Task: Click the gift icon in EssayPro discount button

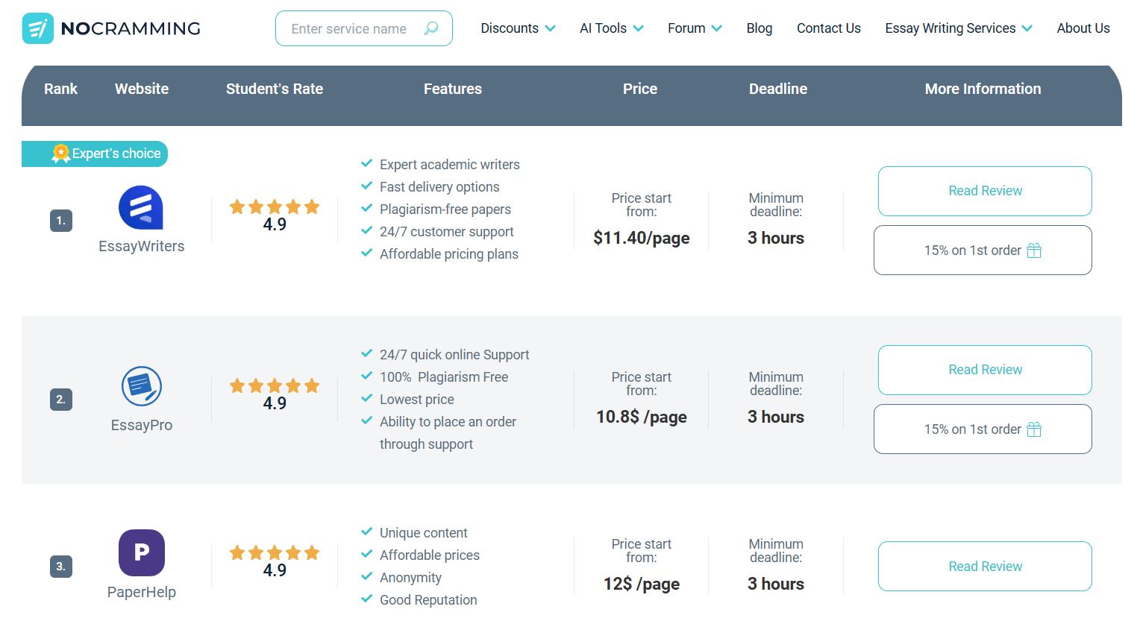Action: tap(1034, 429)
